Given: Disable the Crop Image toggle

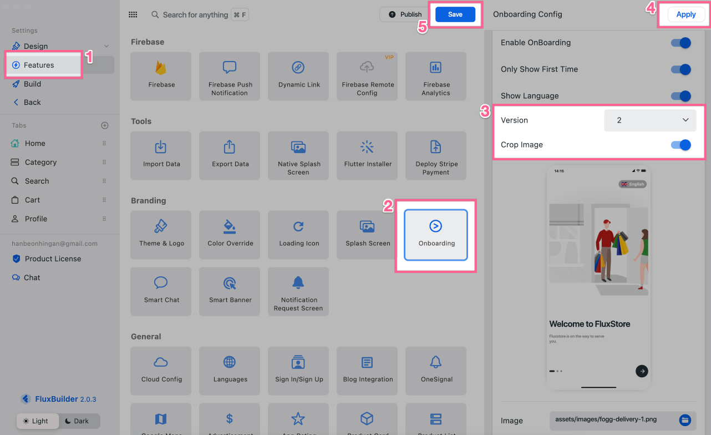Looking at the screenshot, I should [x=680, y=145].
